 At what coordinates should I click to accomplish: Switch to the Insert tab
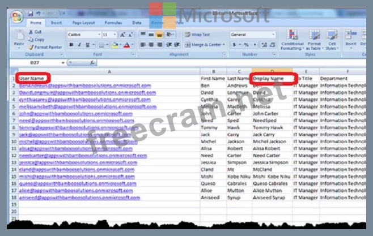56,23
